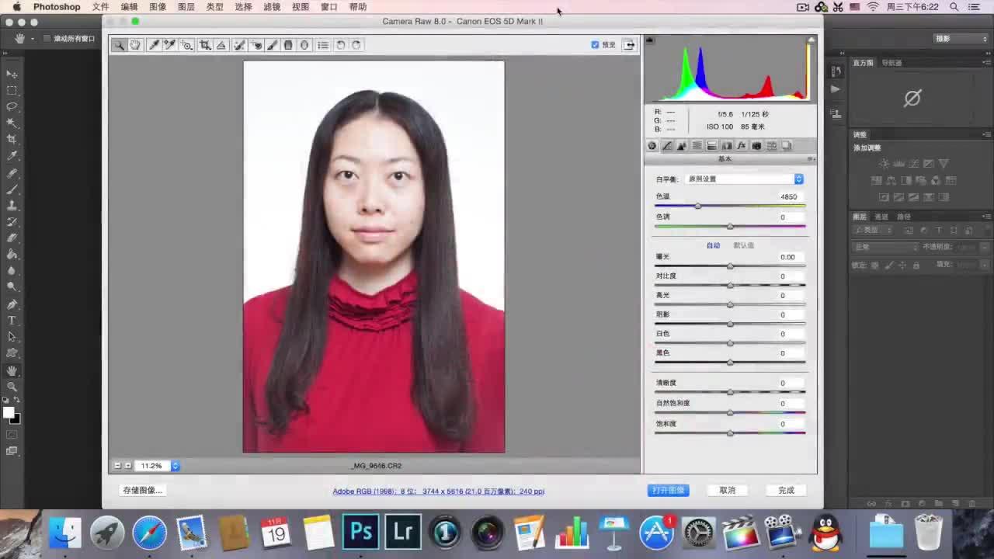Select the Hand tool in Camera Raw toolbar

pos(135,45)
